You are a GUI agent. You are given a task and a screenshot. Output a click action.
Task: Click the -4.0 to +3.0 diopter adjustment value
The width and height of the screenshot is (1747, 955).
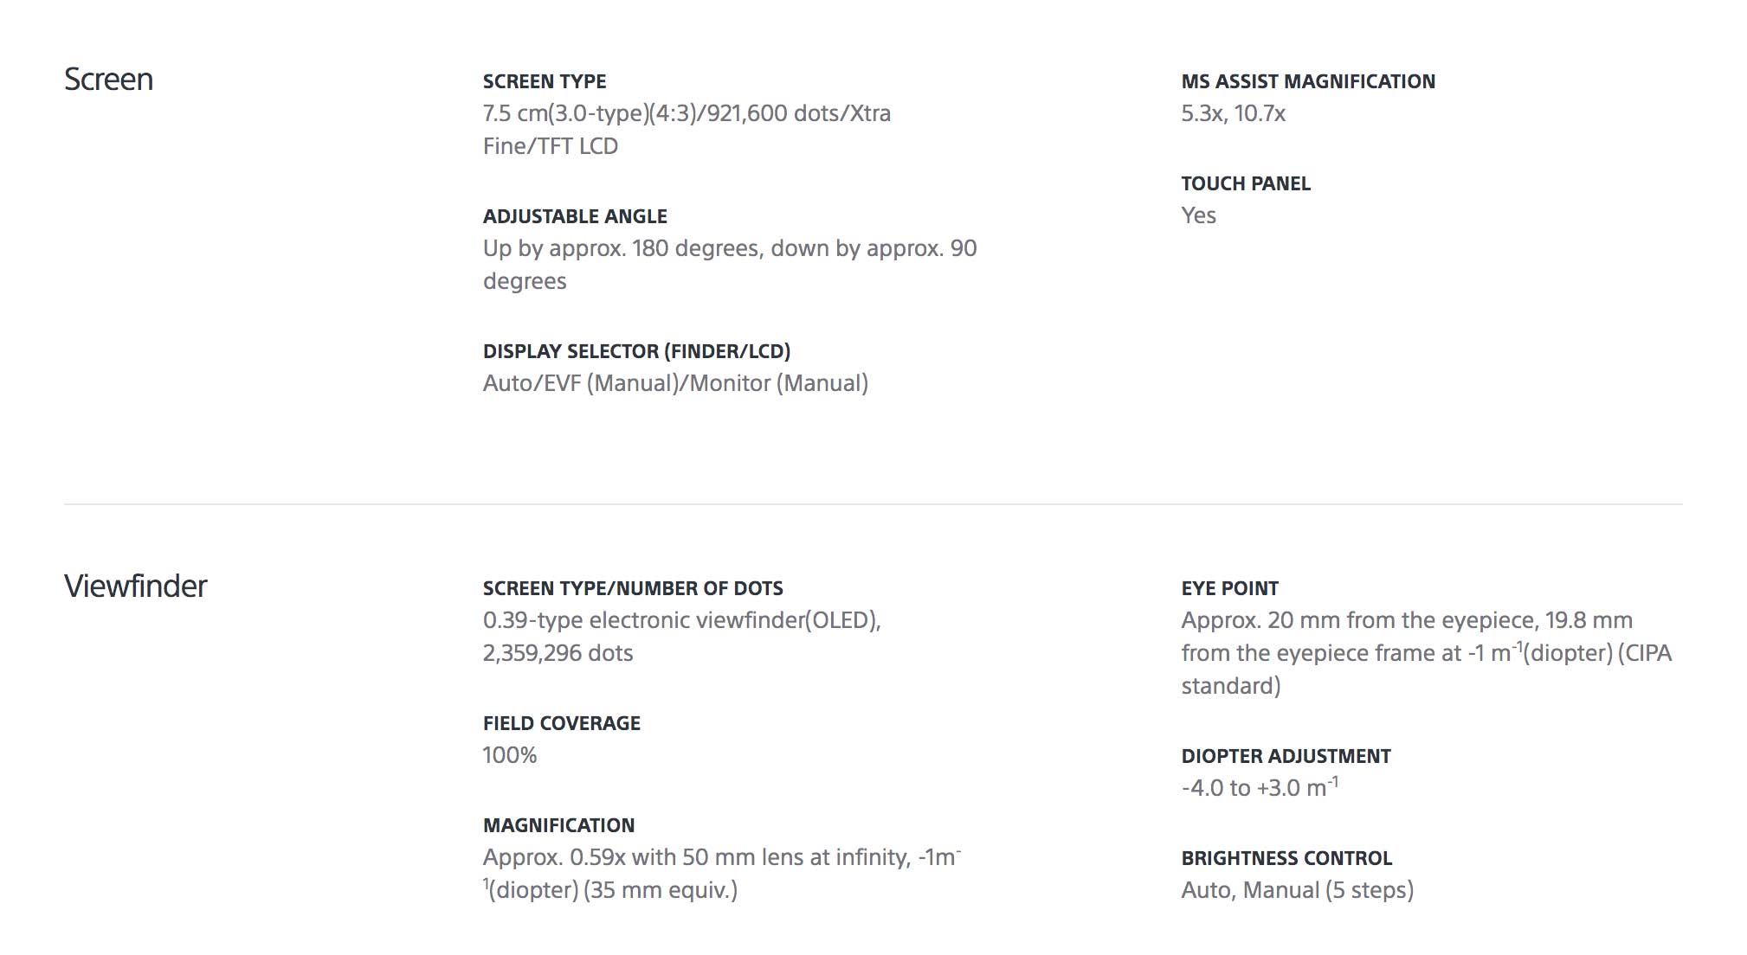point(1259,788)
